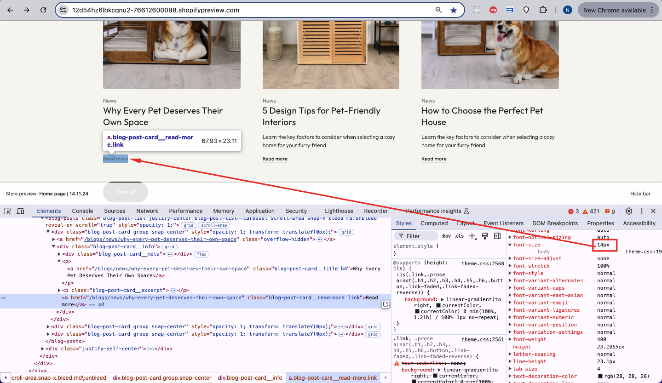Open the N profile avatar
The width and height of the screenshot is (662, 383).
coord(568,10)
